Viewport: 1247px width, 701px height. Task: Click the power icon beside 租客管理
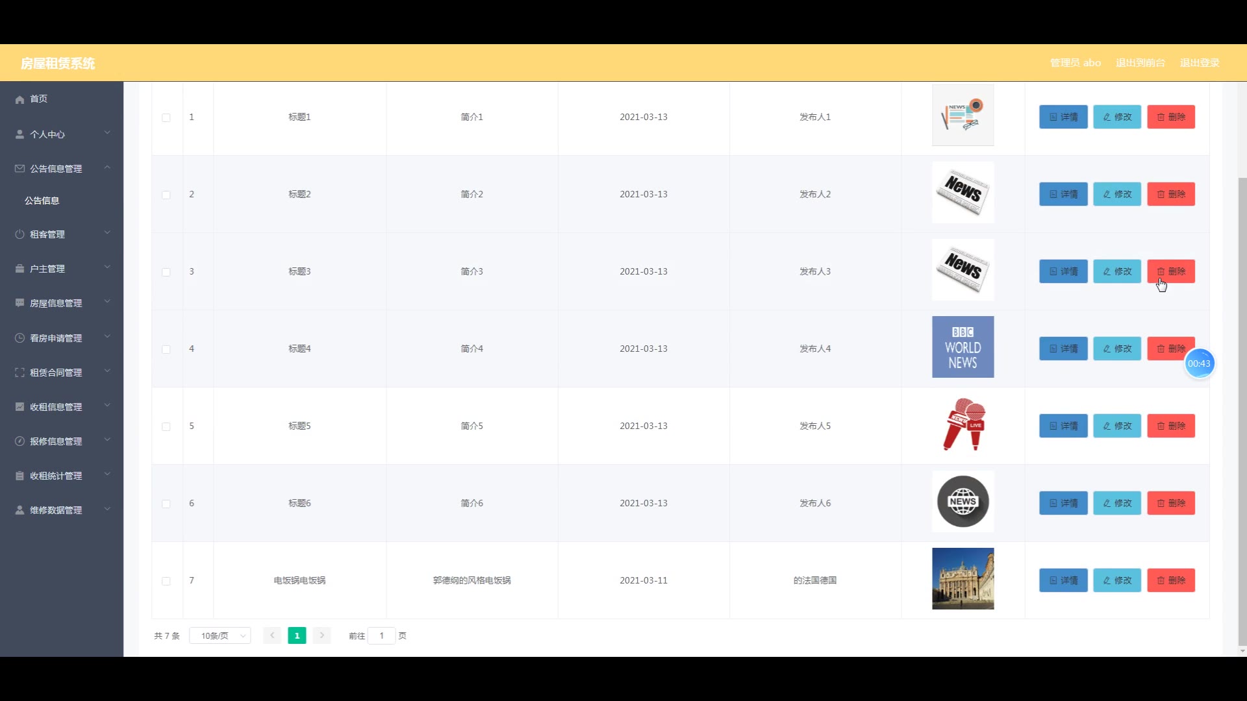point(19,234)
